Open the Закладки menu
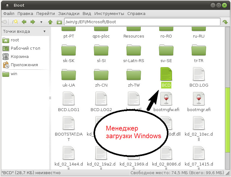The image size is (231, 177). click(x=69, y=13)
